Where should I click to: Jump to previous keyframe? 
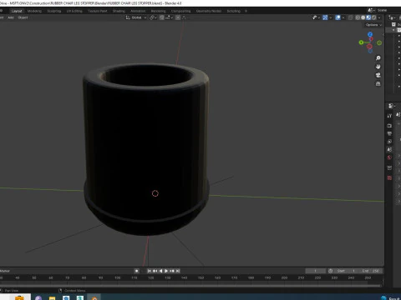(x=155, y=271)
